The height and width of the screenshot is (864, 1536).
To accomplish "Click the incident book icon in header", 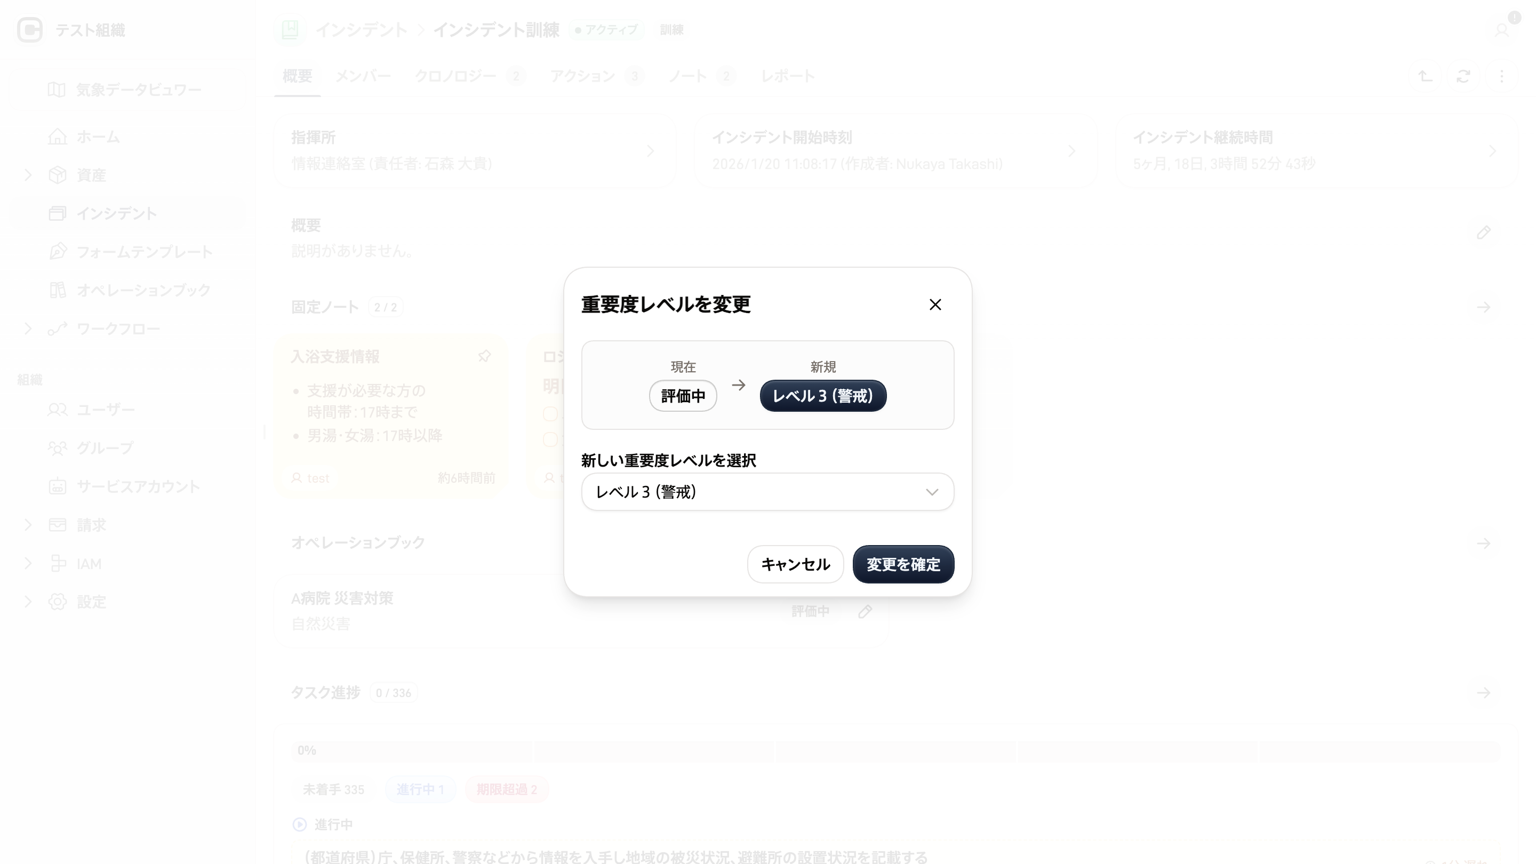I will click(290, 30).
